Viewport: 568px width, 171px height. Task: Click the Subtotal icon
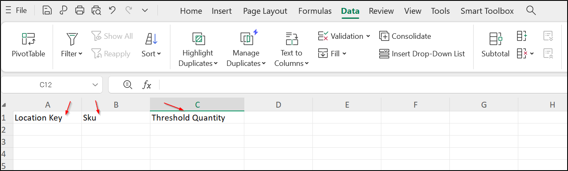pos(495,45)
